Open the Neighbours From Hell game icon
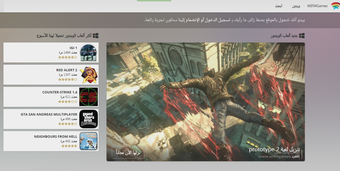This screenshot has width=340, height=171. pyautogui.click(x=89, y=141)
